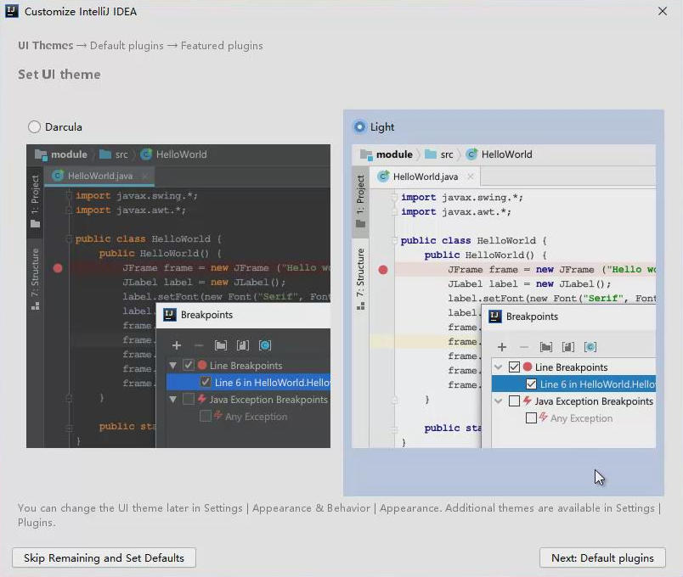Click the module folder icon in Light preview

click(x=366, y=154)
